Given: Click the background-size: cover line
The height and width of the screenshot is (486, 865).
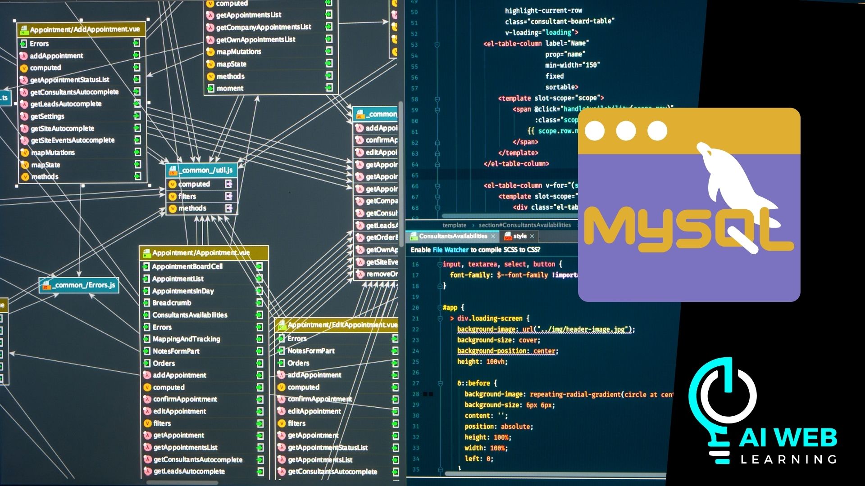Looking at the screenshot, I should pyautogui.click(x=499, y=340).
